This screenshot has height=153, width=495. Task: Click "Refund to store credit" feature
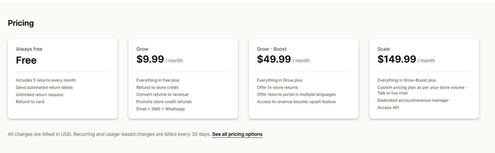coord(157,88)
